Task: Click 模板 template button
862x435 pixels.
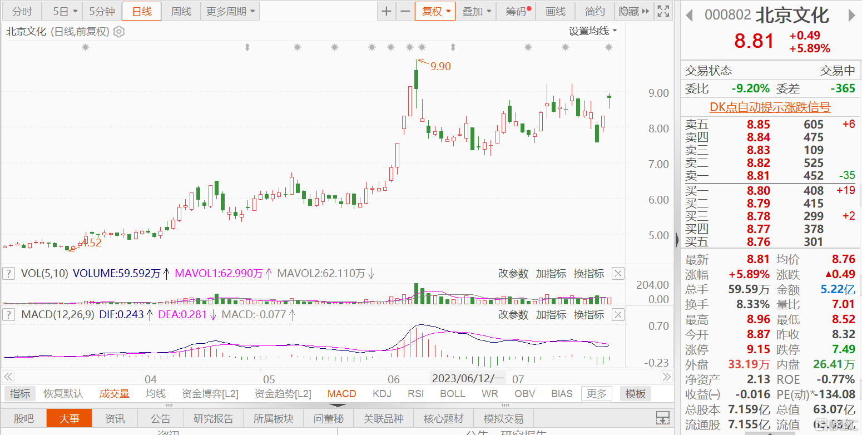Action: (636, 394)
